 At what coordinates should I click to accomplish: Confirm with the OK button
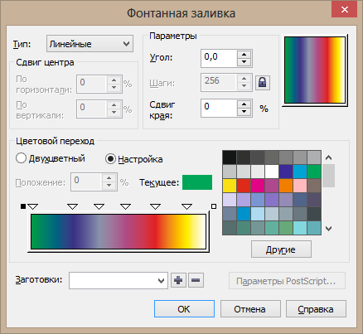(184, 309)
